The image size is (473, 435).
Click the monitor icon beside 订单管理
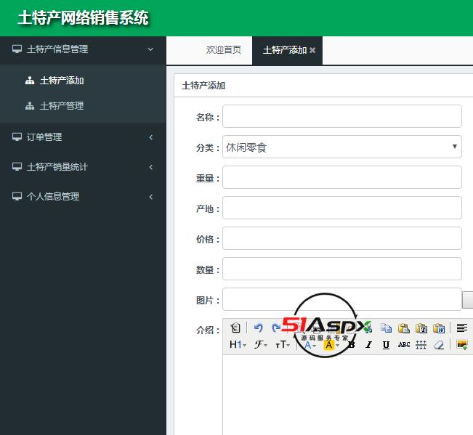17,137
